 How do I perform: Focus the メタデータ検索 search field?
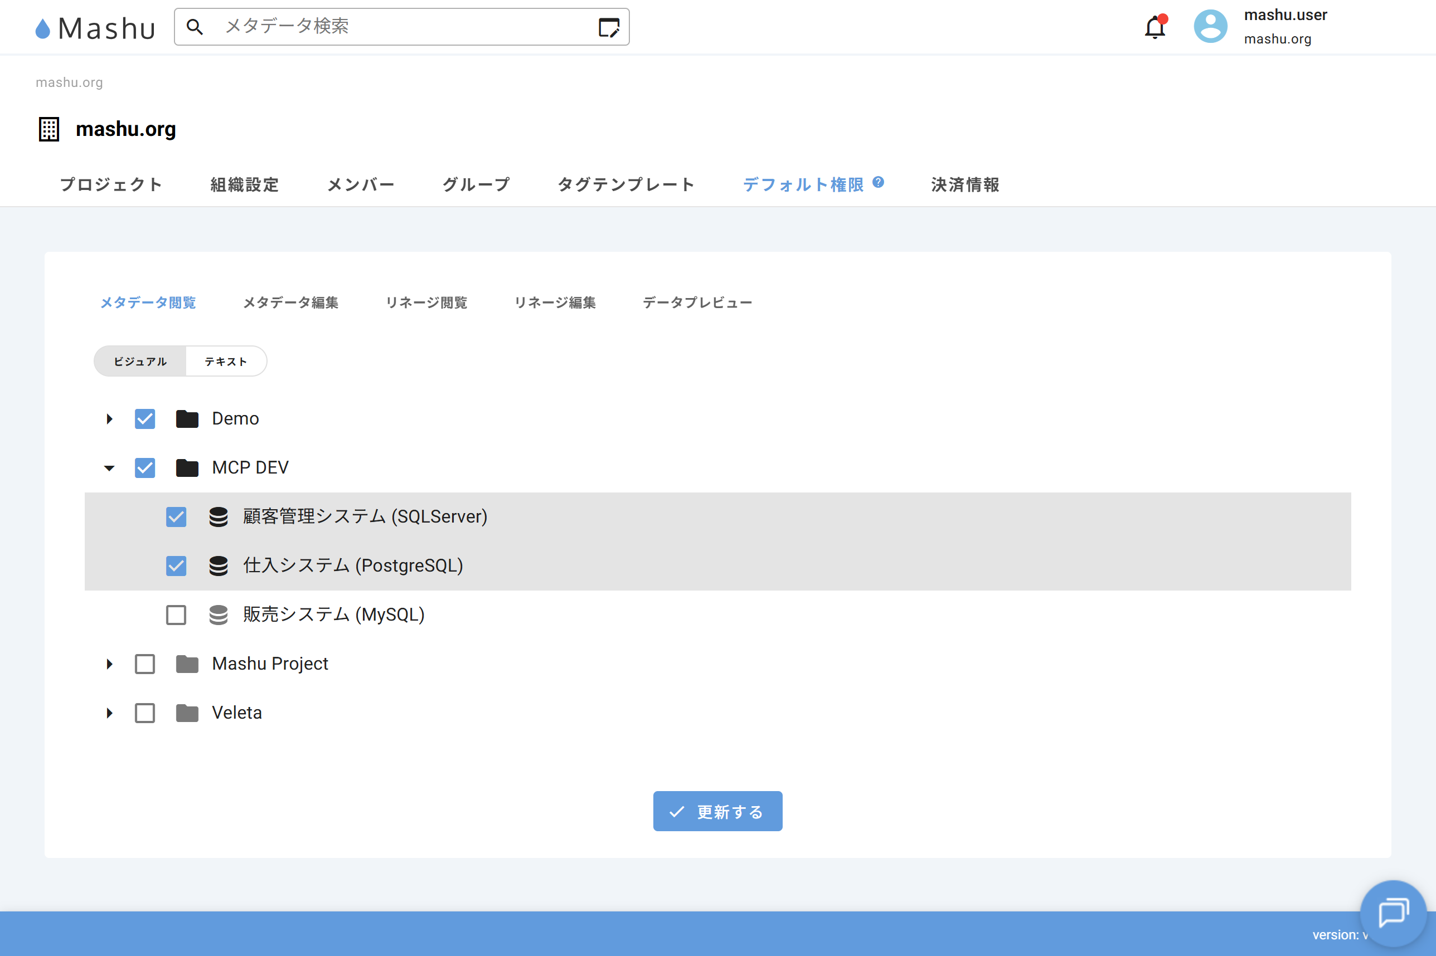click(x=396, y=26)
